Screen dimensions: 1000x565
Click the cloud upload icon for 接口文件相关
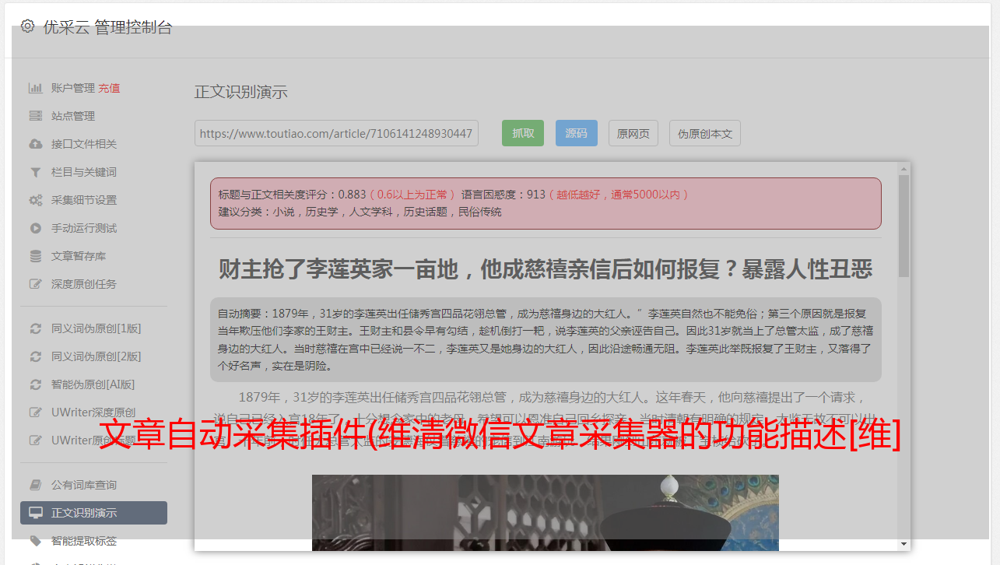coord(35,144)
